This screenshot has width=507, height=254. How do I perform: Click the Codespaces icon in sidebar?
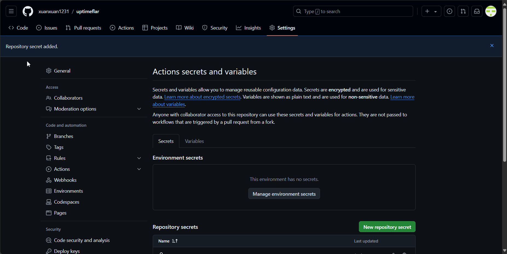49,202
